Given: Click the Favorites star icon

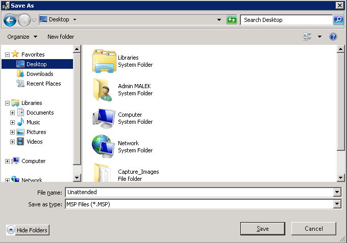Looking at the screenshot, I should [x=15, y=53].
